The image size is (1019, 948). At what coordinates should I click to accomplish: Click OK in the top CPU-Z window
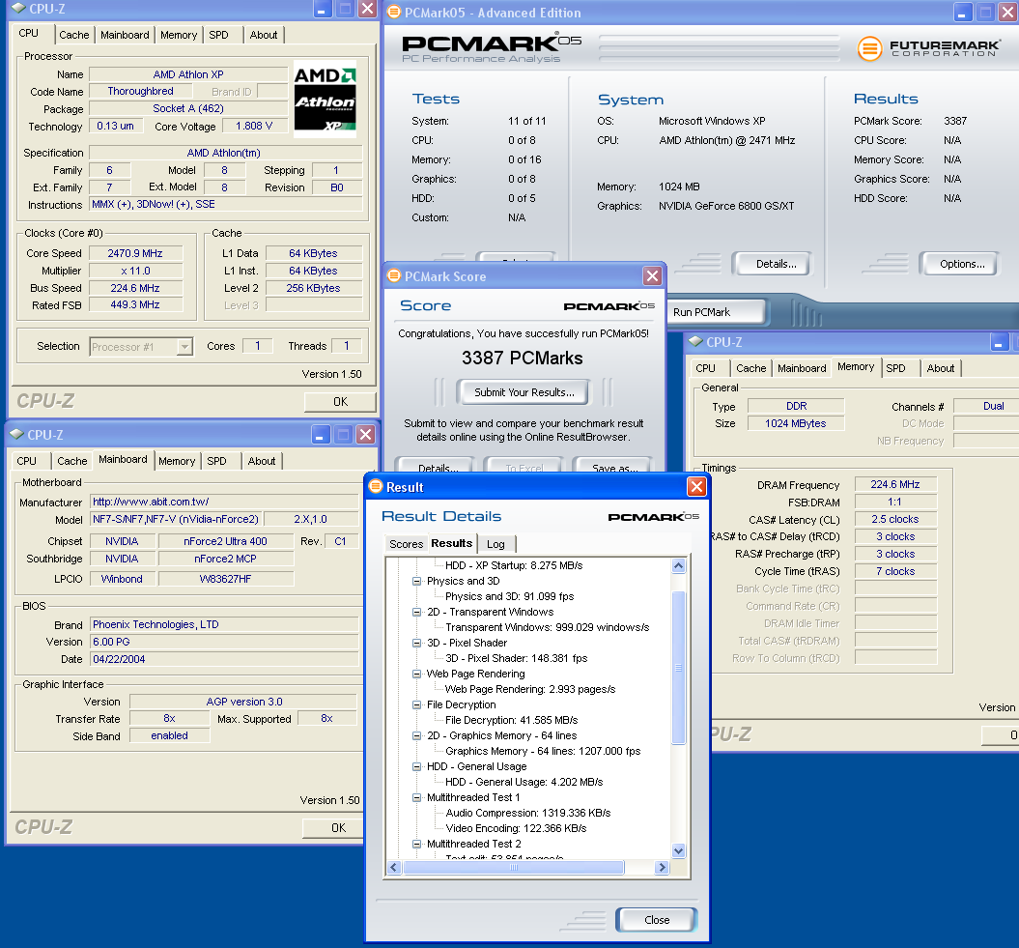pos(341,402)
